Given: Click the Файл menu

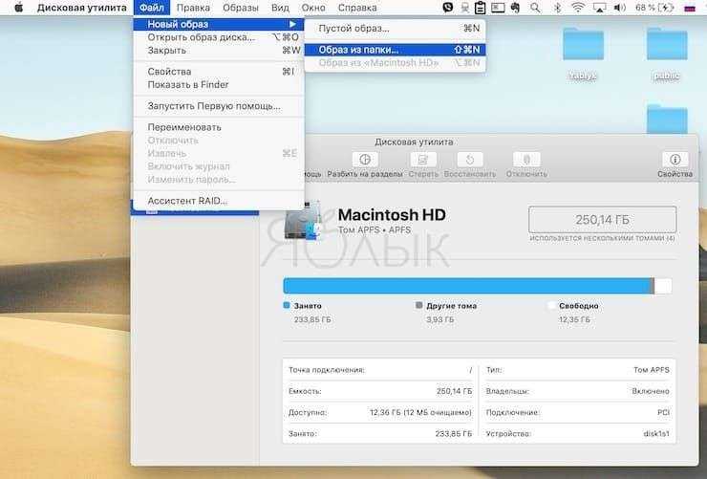Looking at the screenshot, I should coord(152,8).
